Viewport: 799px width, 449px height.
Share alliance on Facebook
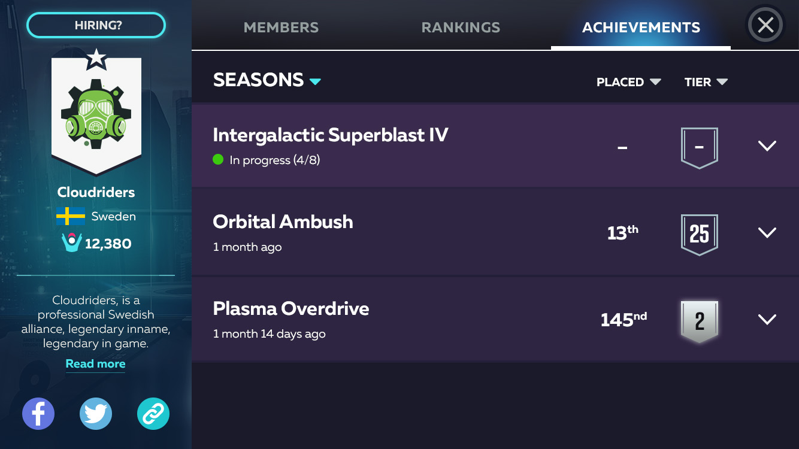[x=38, y=414]
